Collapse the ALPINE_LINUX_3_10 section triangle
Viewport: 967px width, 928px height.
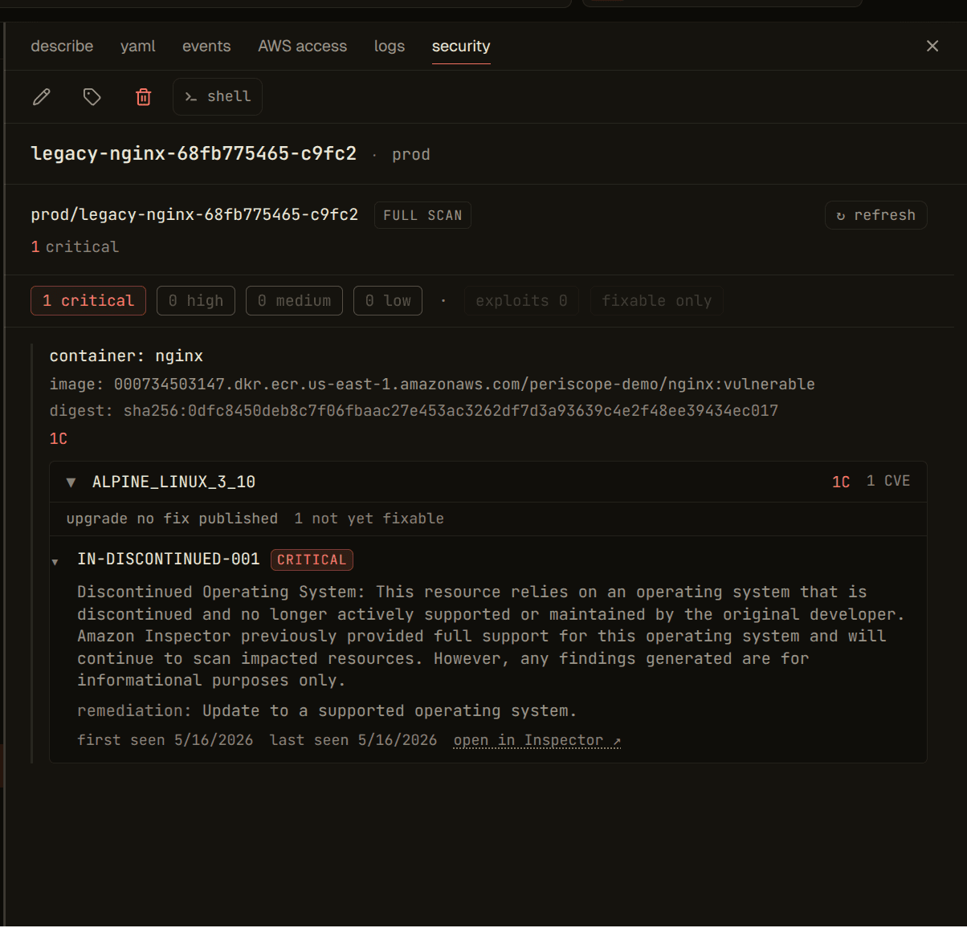tap(71, 482)
